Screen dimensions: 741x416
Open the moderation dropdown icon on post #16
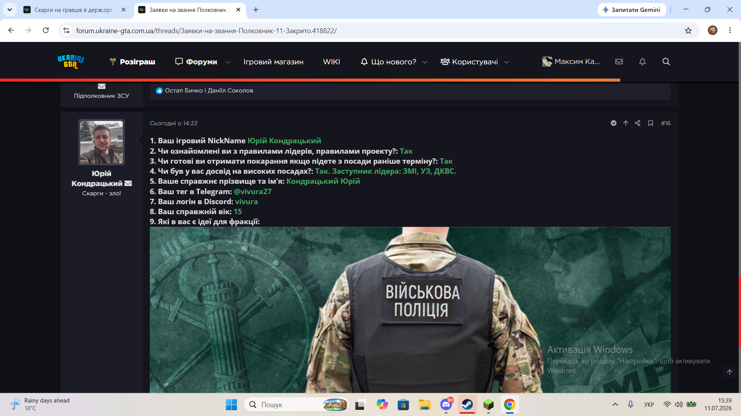(x=614, y=123)
